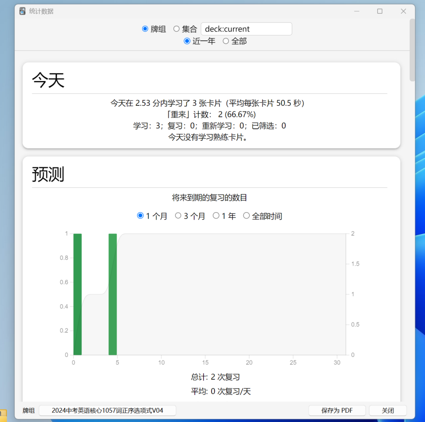425x422 pixels.
Task: Click the vertical scrollbar thumb
Action: (412, 50)
